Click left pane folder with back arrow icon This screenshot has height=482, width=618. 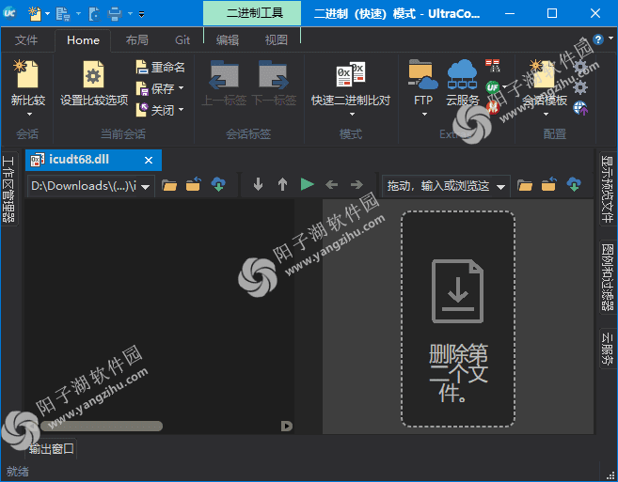[x=194, y=184]
